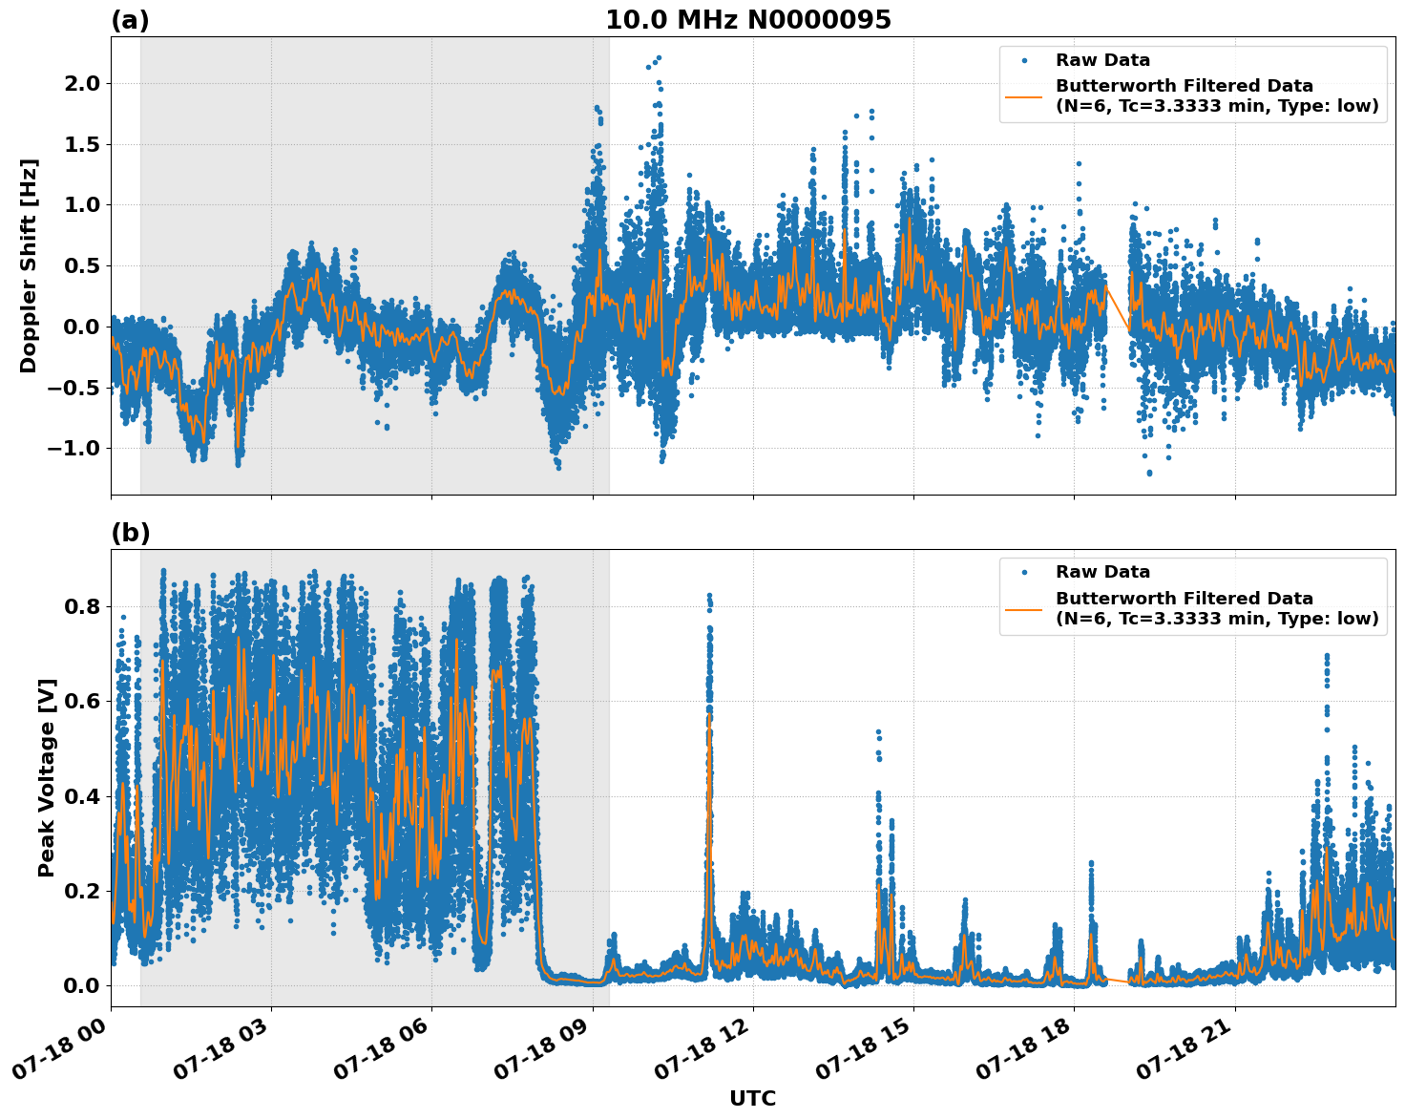Select the title 10.0 MHz N0000095
The width and height of the screenshot is (1405, 1119).
pyautogui.click(x=750, y=16)
